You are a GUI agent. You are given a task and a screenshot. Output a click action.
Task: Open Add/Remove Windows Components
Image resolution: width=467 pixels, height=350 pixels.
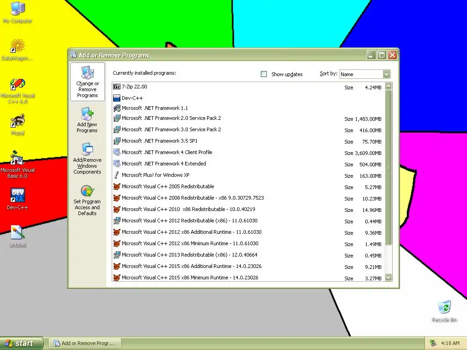point(87,158)
